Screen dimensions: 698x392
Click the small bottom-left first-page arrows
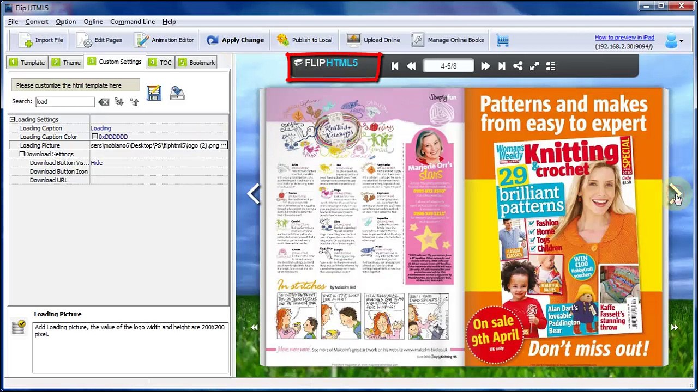pos(254,327)
